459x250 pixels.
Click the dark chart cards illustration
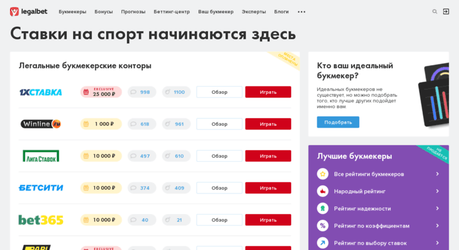[x=434, y=95]
